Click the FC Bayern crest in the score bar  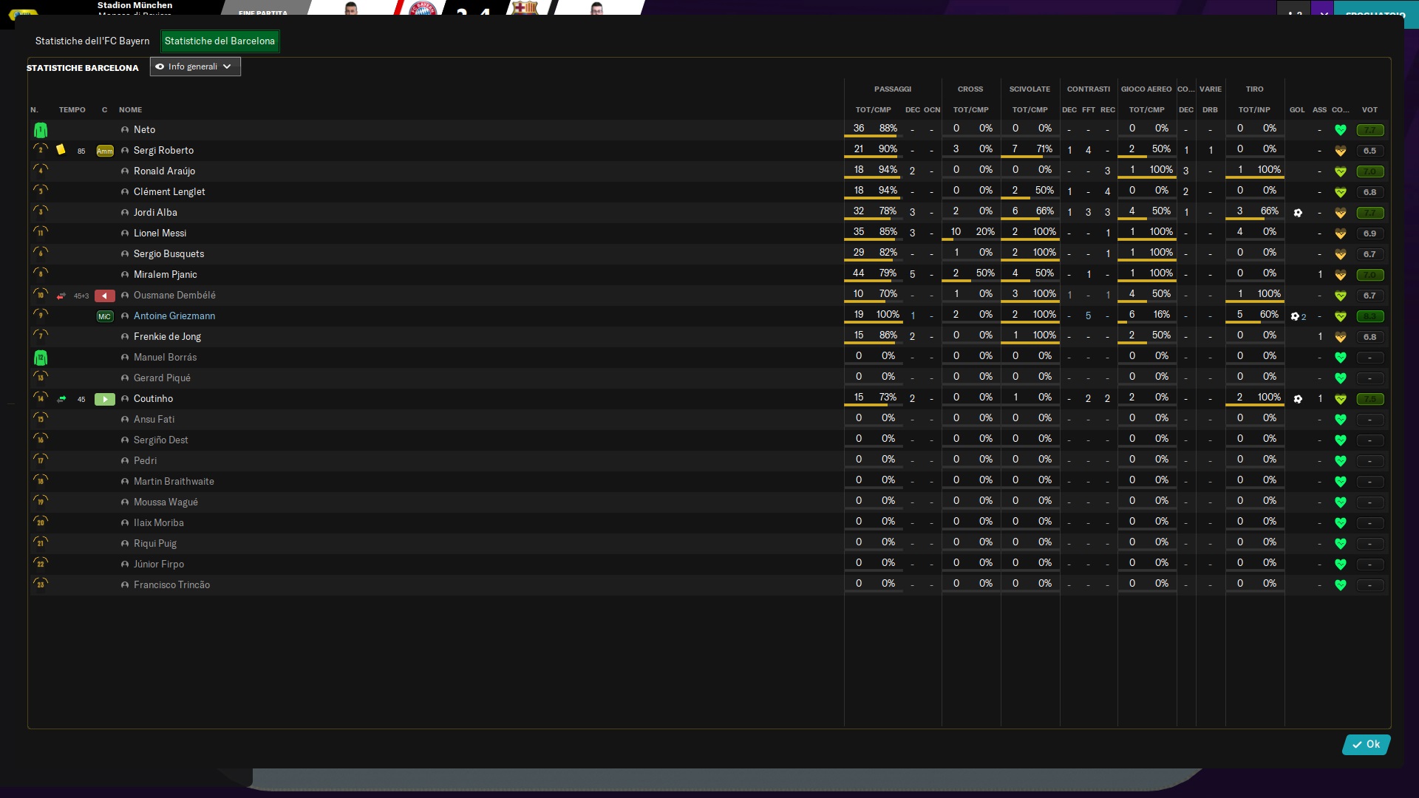pyautogui.click(x=423, y=9)
